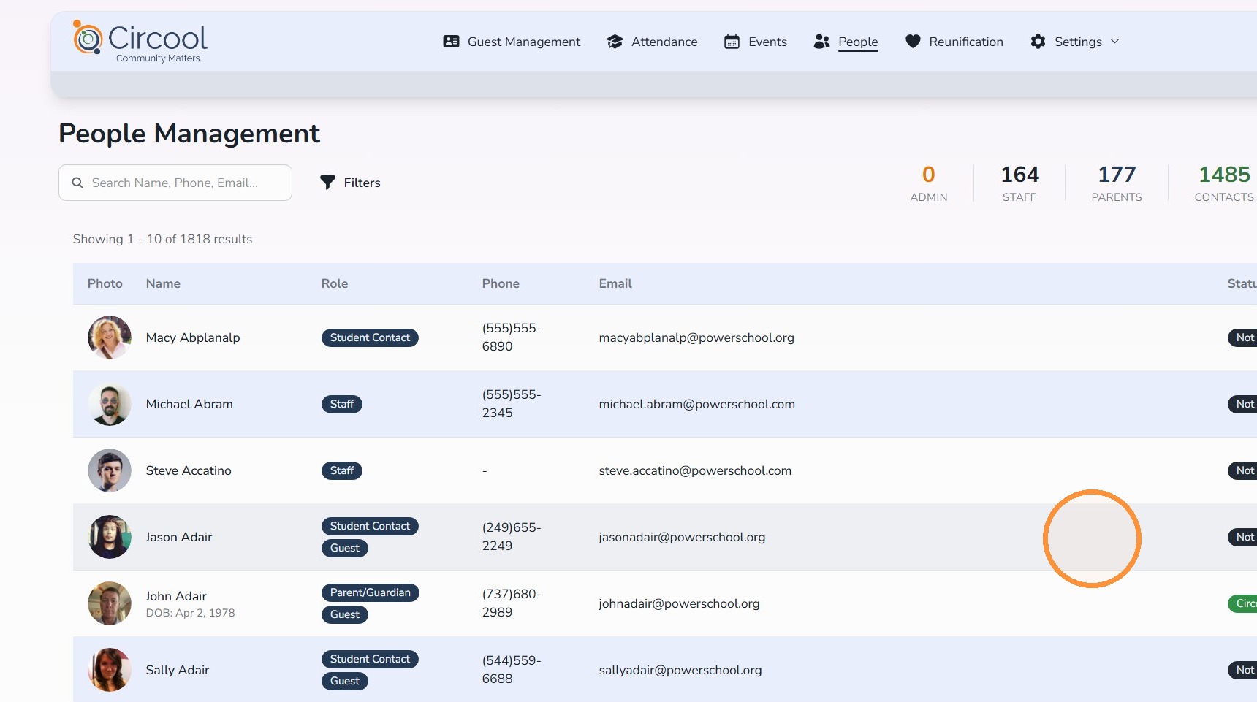Click the Attendance graduation cap icon
Image resolution: width=1257 pixels, height=702 pixels.
click(x=615, y=42)
